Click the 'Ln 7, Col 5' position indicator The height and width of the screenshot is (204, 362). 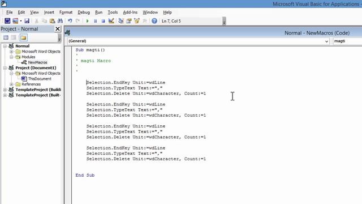[171, 21]
